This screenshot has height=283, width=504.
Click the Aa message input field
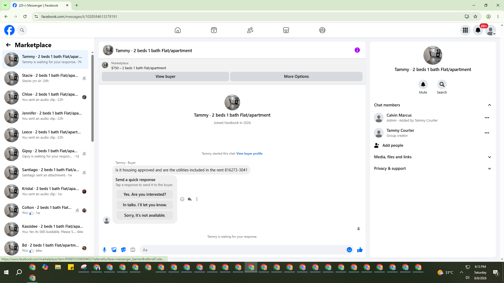(x=243, y=250)
